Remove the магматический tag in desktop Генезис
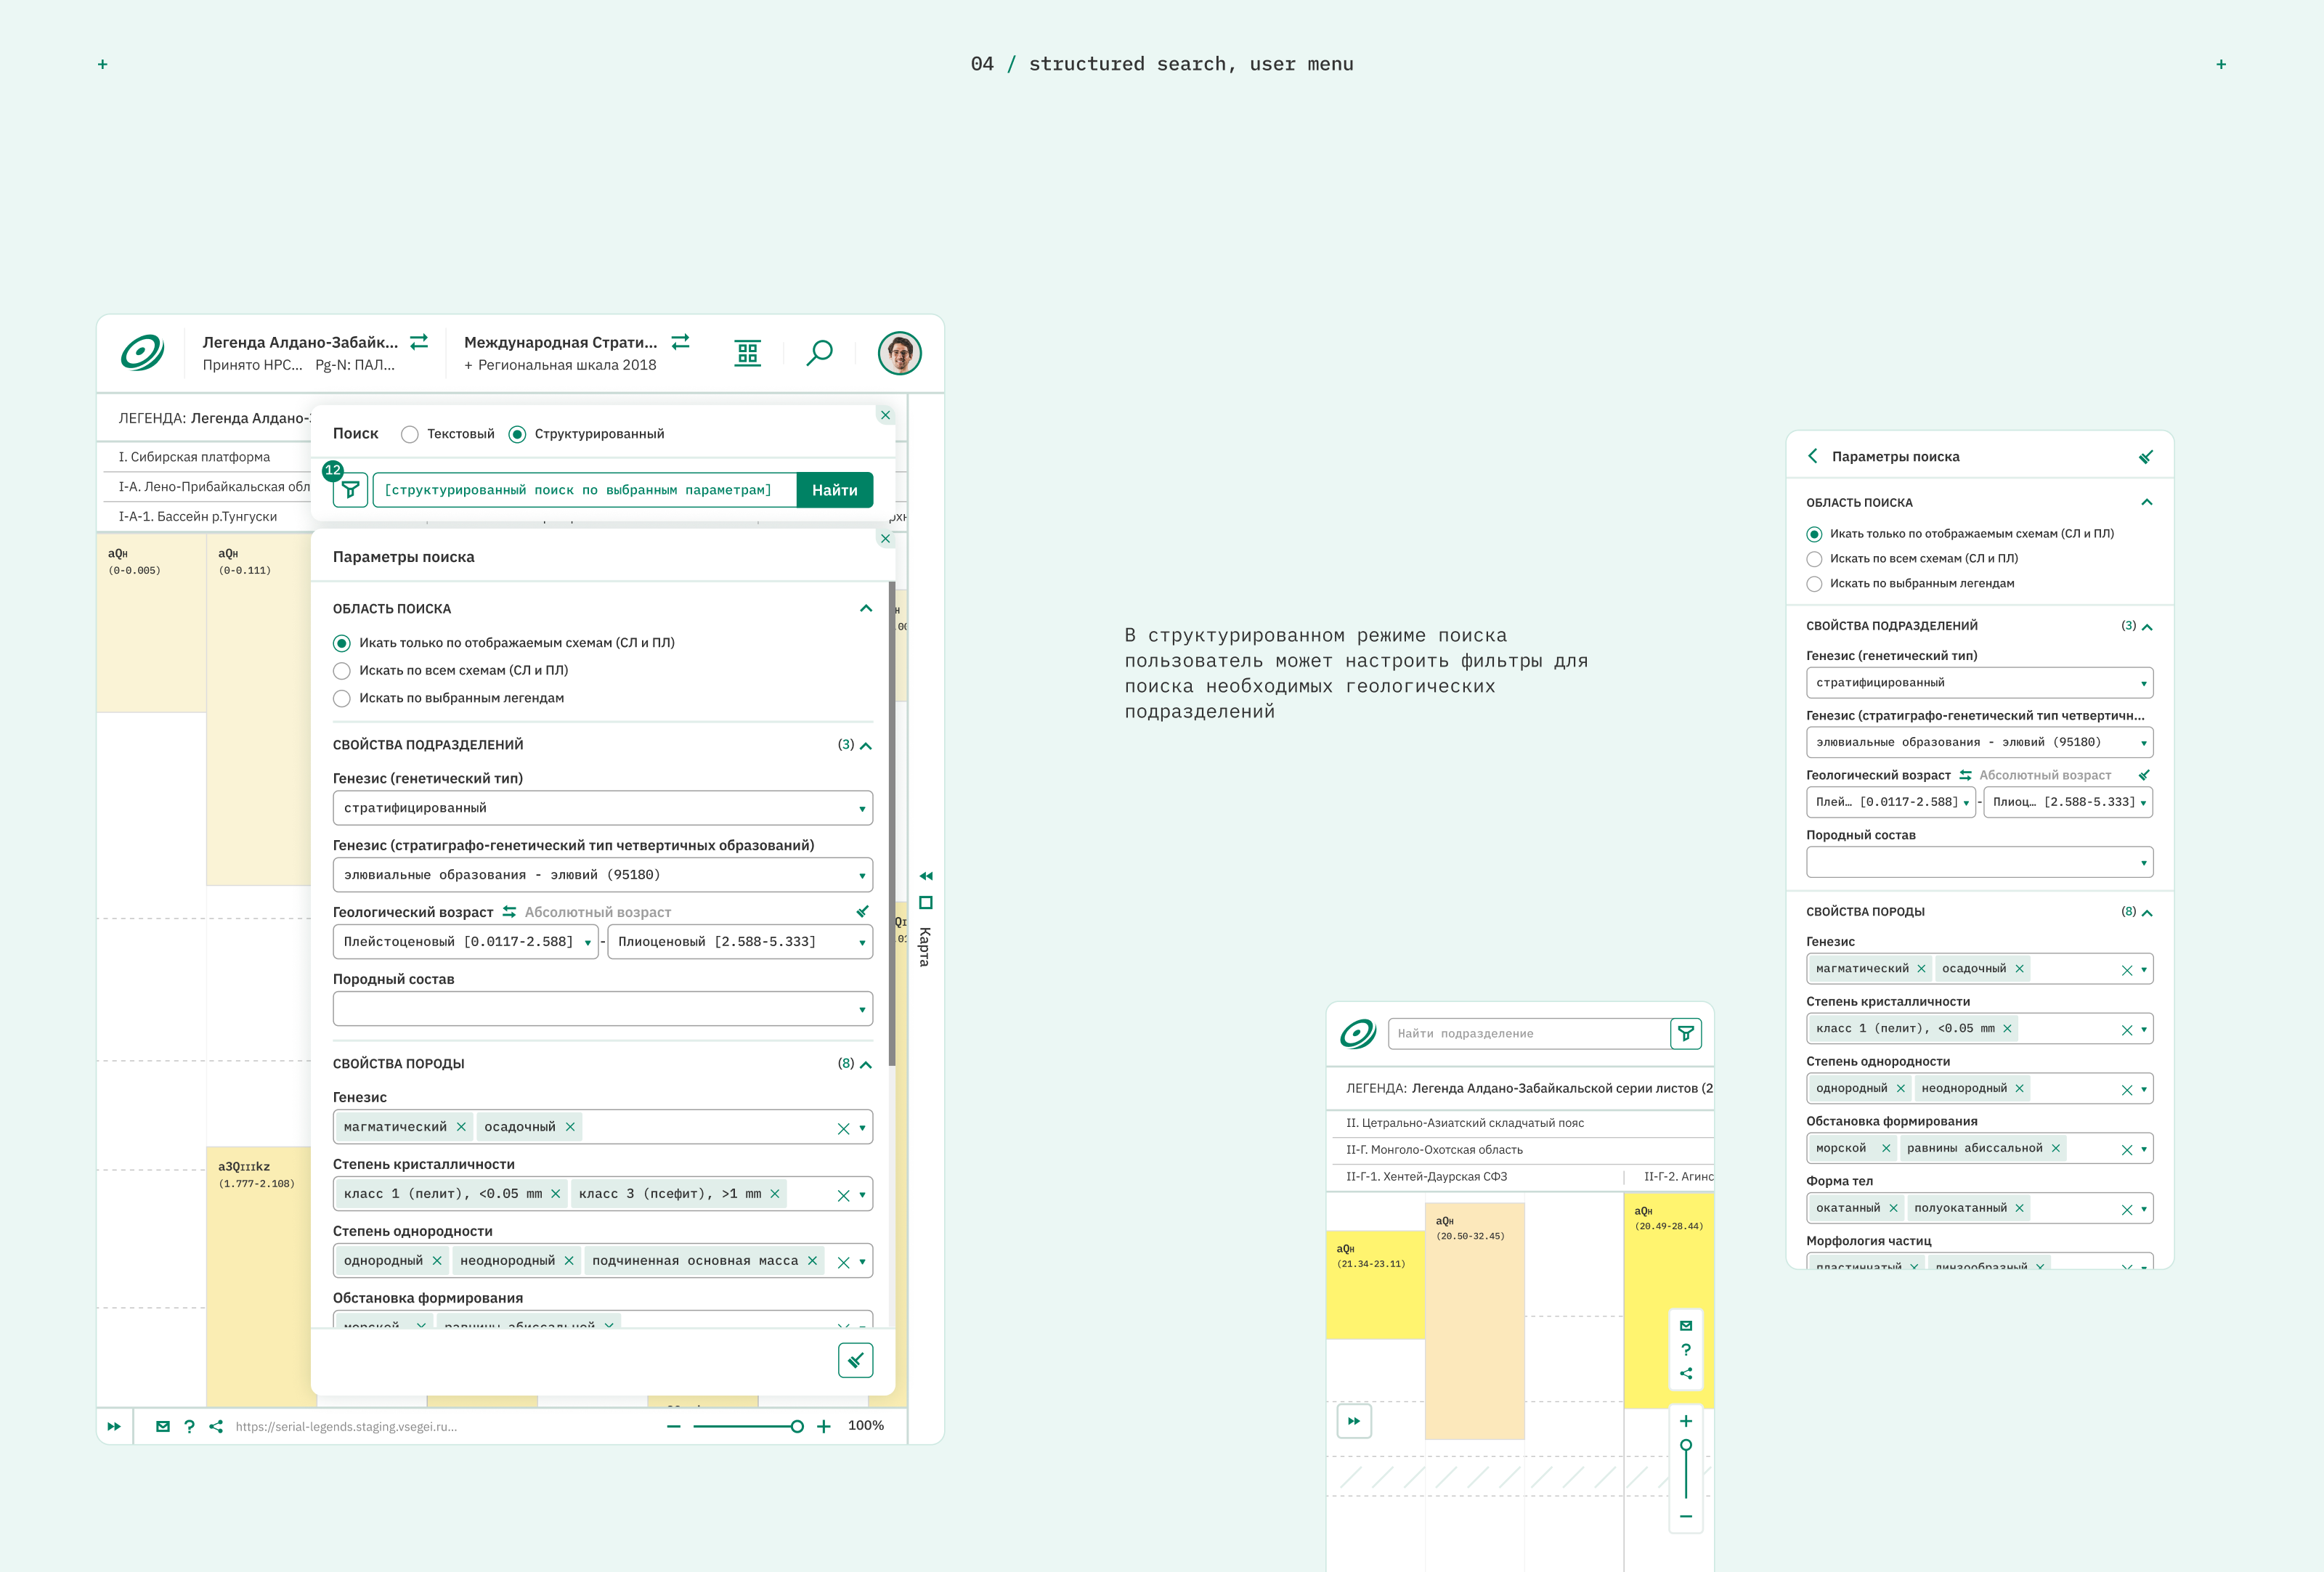Image resolution: width=2324 pixels, height=1572 pixels. (461, 1127)
